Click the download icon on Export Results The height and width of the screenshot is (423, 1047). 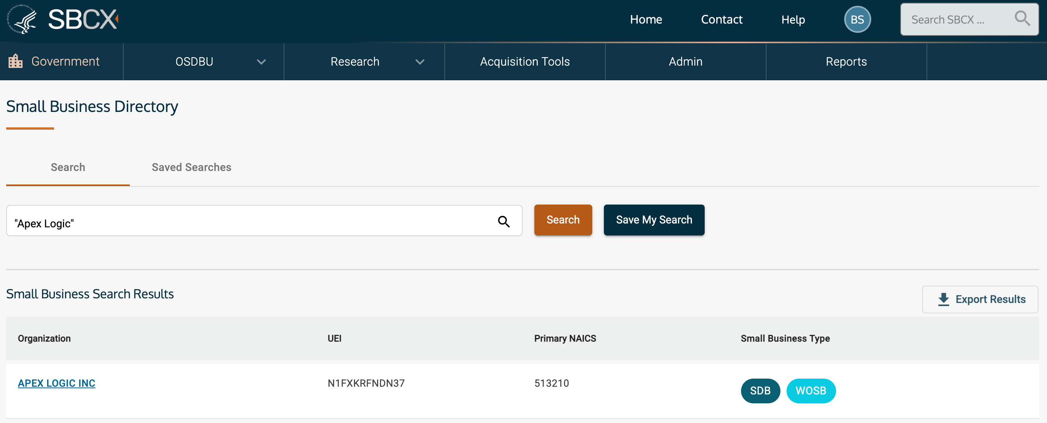[943, 299]
